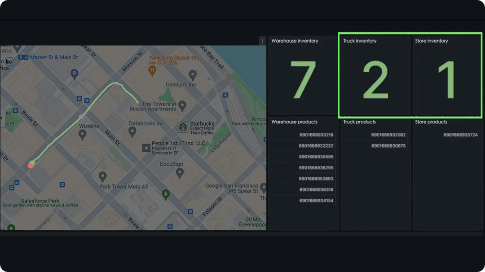Click the Warehouse inventory count 7
This screenshot has width=485, height=272.
(303, 79)
